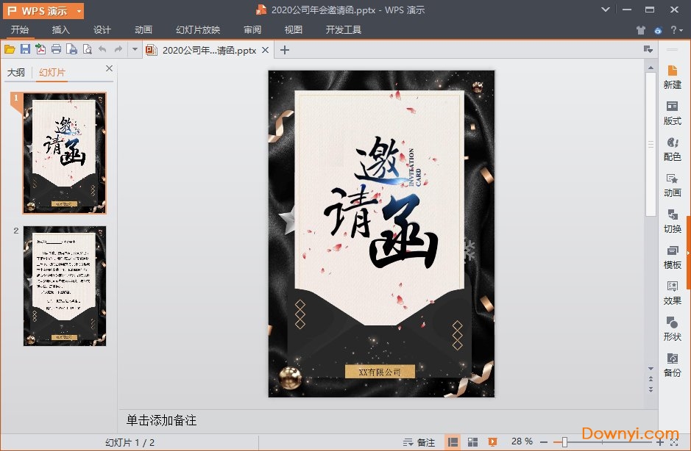The width and height of the screenshot is (691, 451).
Task: Open the 版式 layout panel in right sidebar
Action: tap(672, 115)
